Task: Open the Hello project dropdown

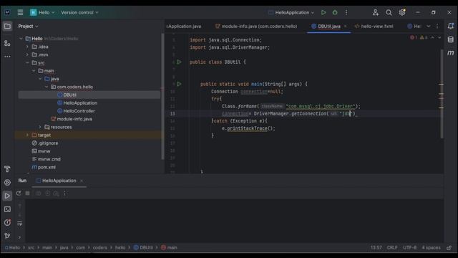Action: 42,13
